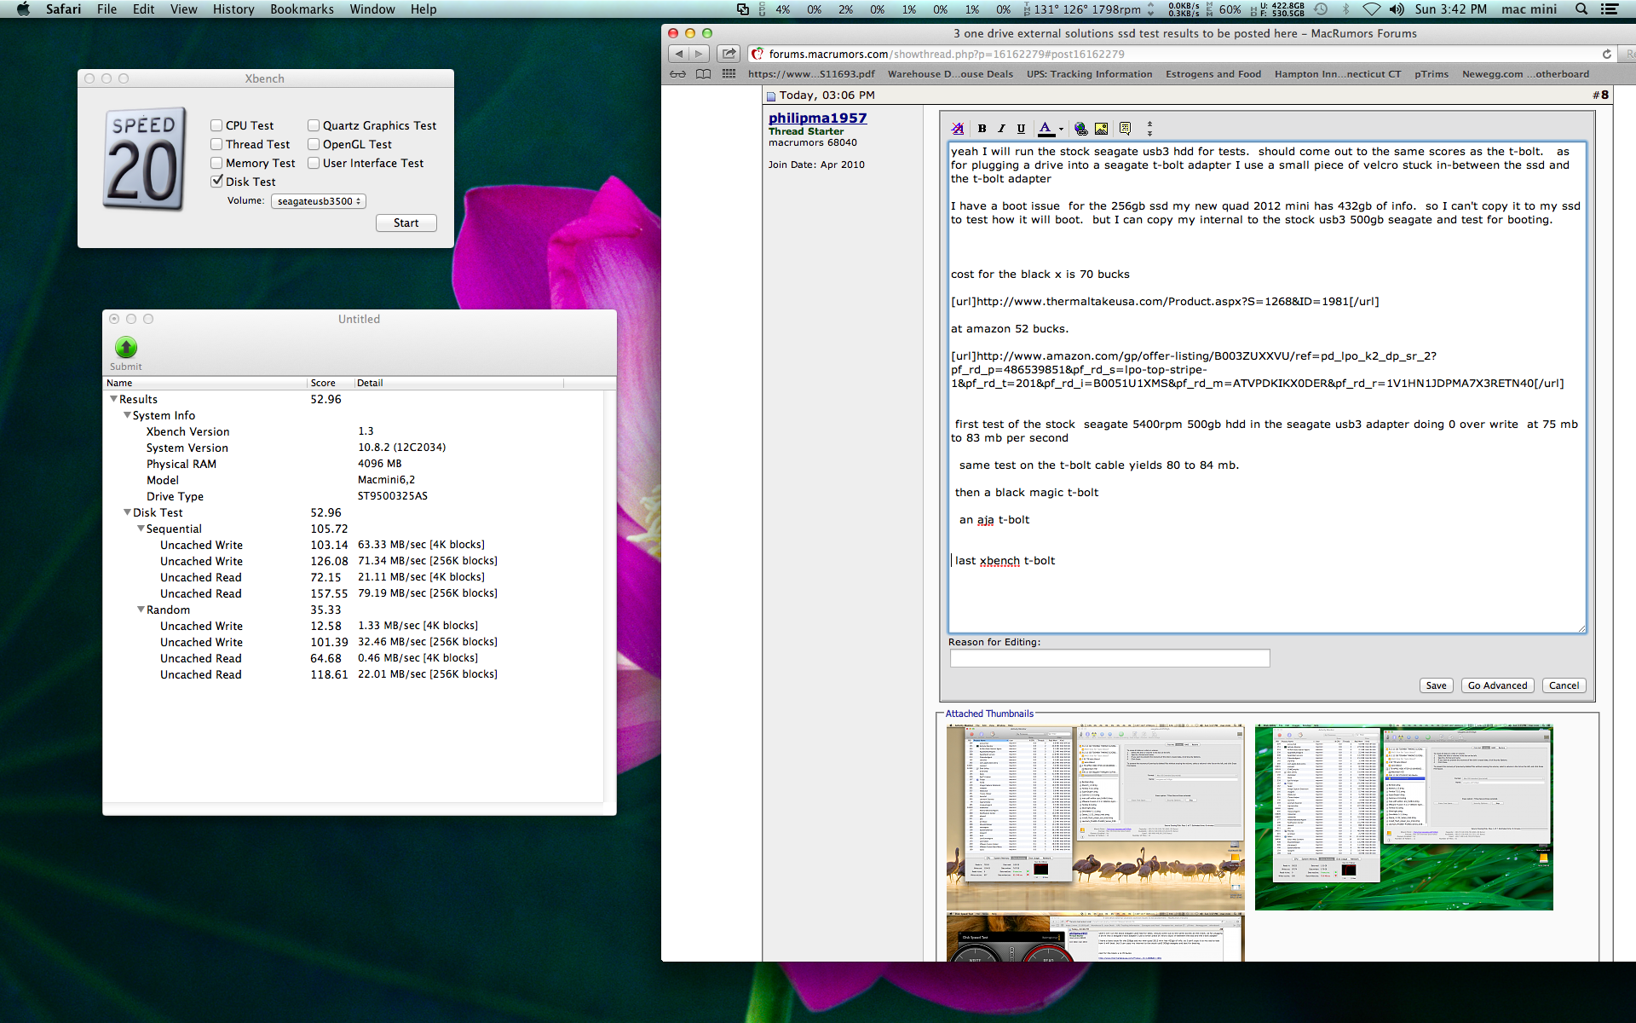The height and width of the screenshot is (1023, 1636).
Task: Click the Wrap Quote tags icon
Action: pos(1125,129)
